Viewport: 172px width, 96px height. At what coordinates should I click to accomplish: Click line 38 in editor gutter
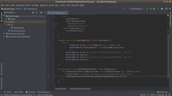pyautogui.click(x=48, y=77)
